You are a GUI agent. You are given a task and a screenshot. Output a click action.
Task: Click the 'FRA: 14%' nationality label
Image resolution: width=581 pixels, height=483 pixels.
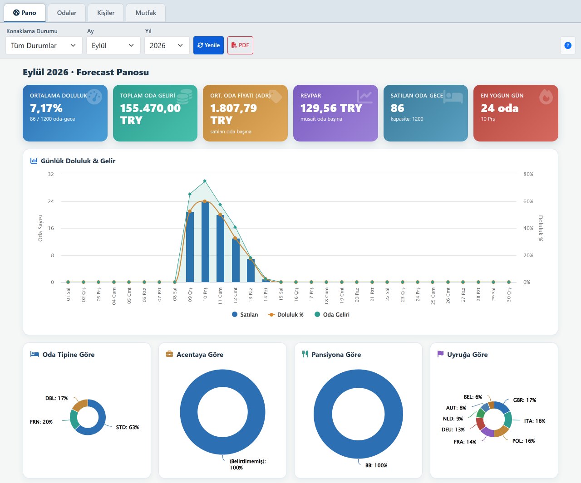465,442
